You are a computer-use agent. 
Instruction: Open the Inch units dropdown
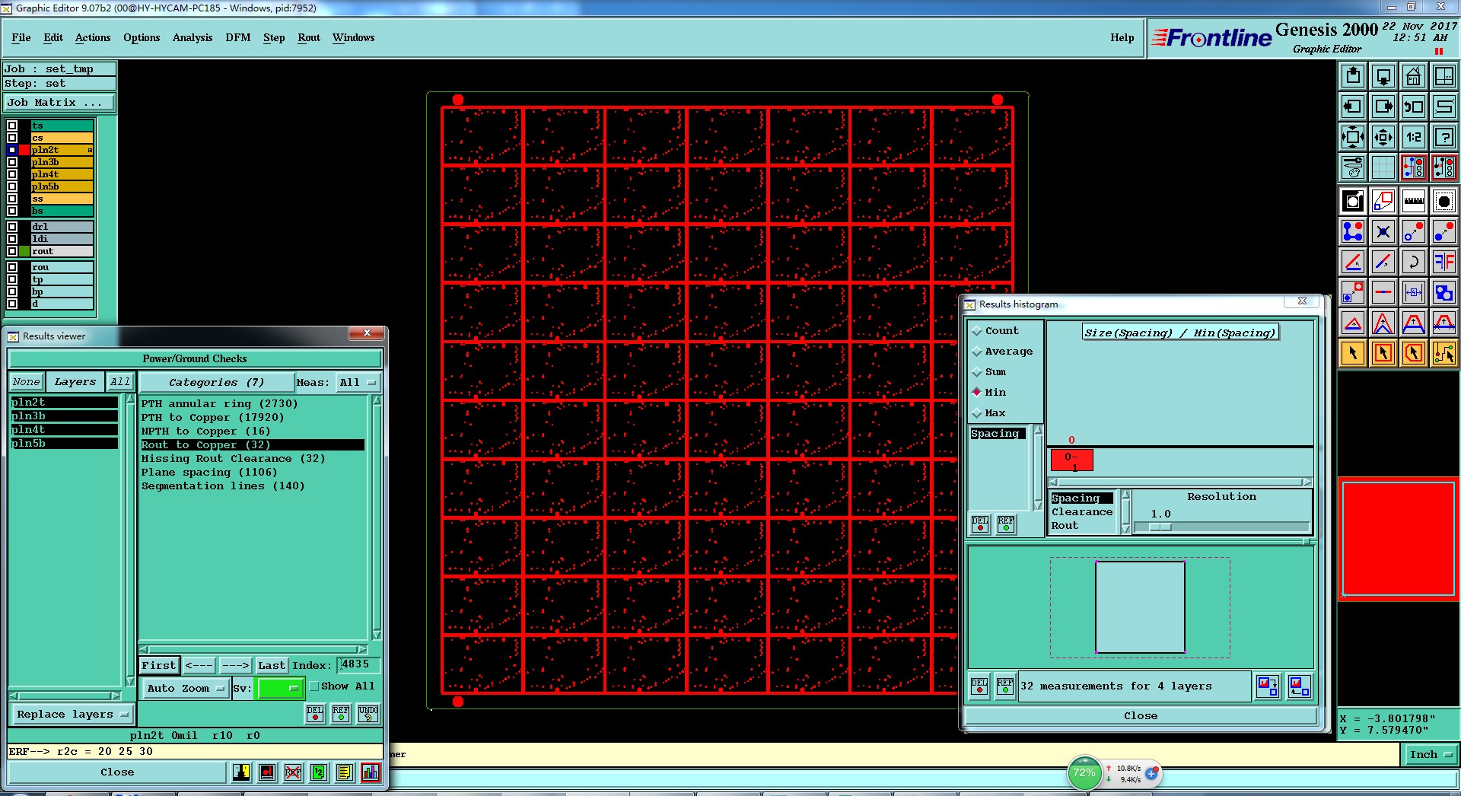pos(1430,755)
